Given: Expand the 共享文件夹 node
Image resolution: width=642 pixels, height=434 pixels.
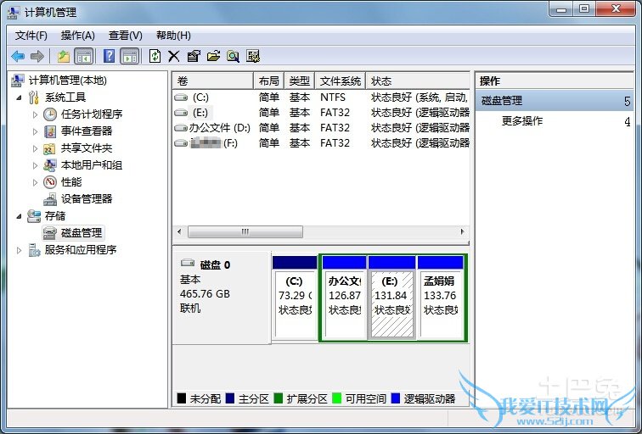Looking at the screenshot, I should pos(35,148).
